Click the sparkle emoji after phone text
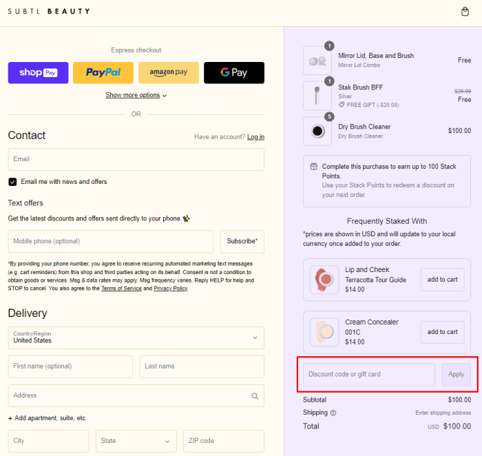 coord(186,218)
